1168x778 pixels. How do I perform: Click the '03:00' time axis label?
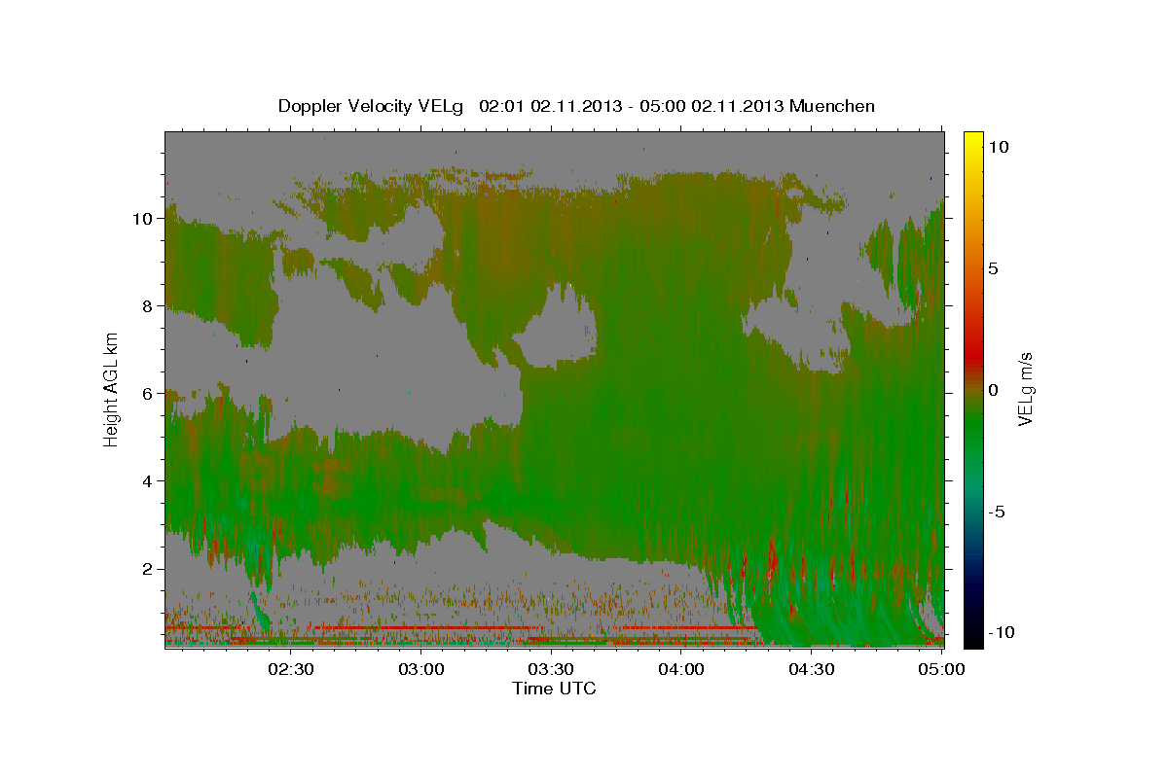click(421, 669)
